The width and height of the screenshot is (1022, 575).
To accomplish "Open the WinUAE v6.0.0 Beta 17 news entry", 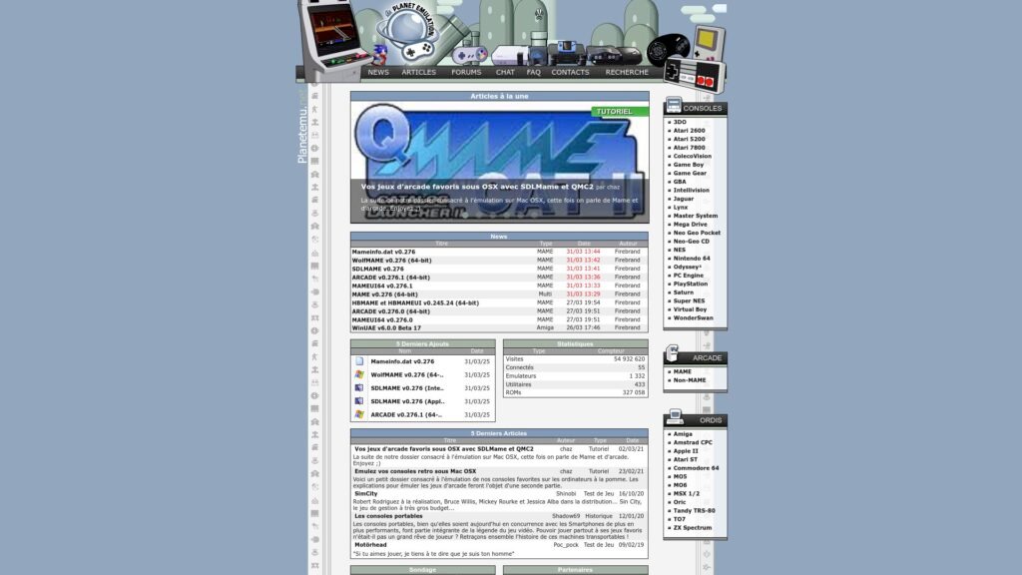I will (386, 327).
